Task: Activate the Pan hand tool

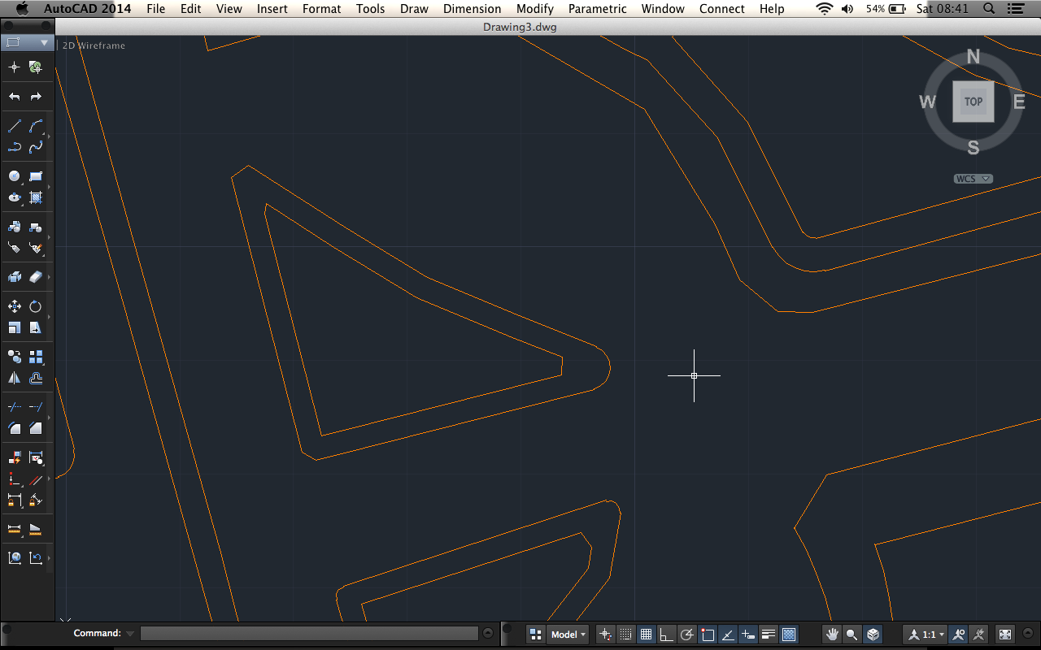Action: pyautogui.click(x=831, y=635)
